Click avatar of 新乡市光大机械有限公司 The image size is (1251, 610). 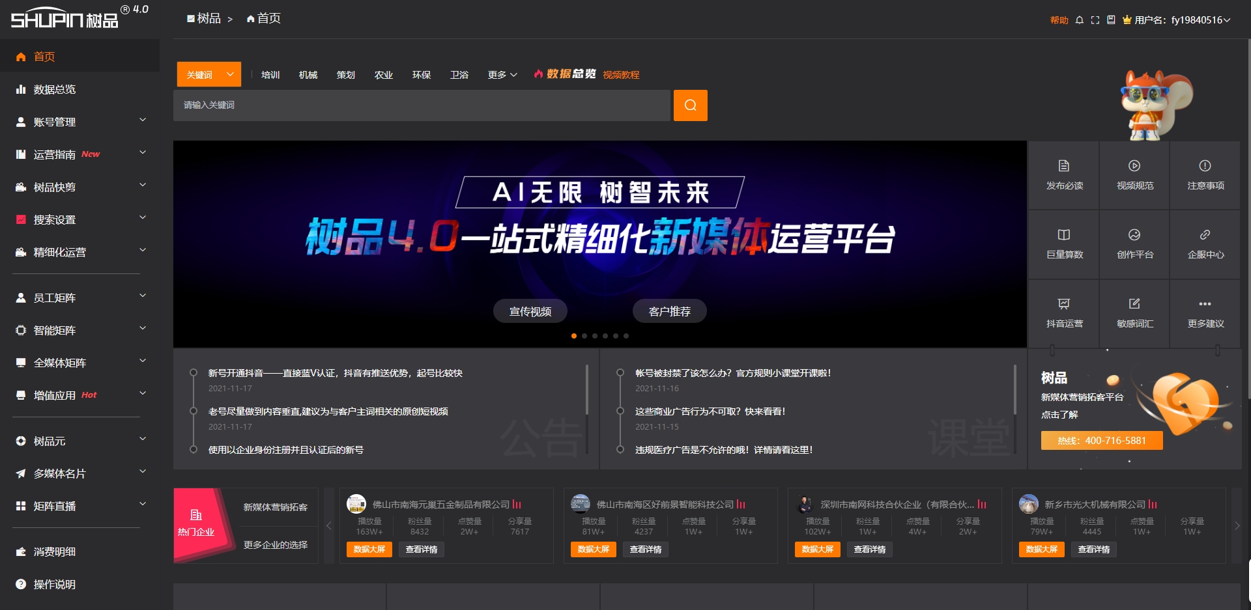point(1029,504)
